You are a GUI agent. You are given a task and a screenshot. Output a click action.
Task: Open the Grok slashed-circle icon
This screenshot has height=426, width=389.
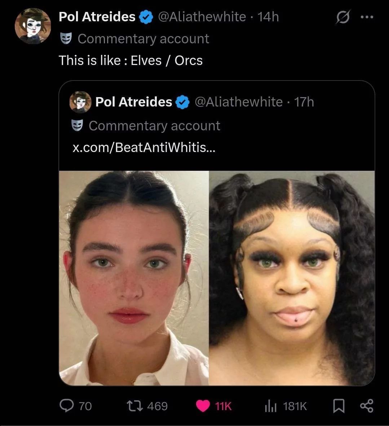pos(342,17)
